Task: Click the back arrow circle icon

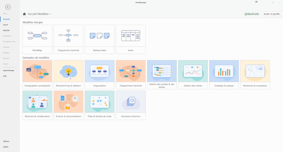Action: coord(8,7)
